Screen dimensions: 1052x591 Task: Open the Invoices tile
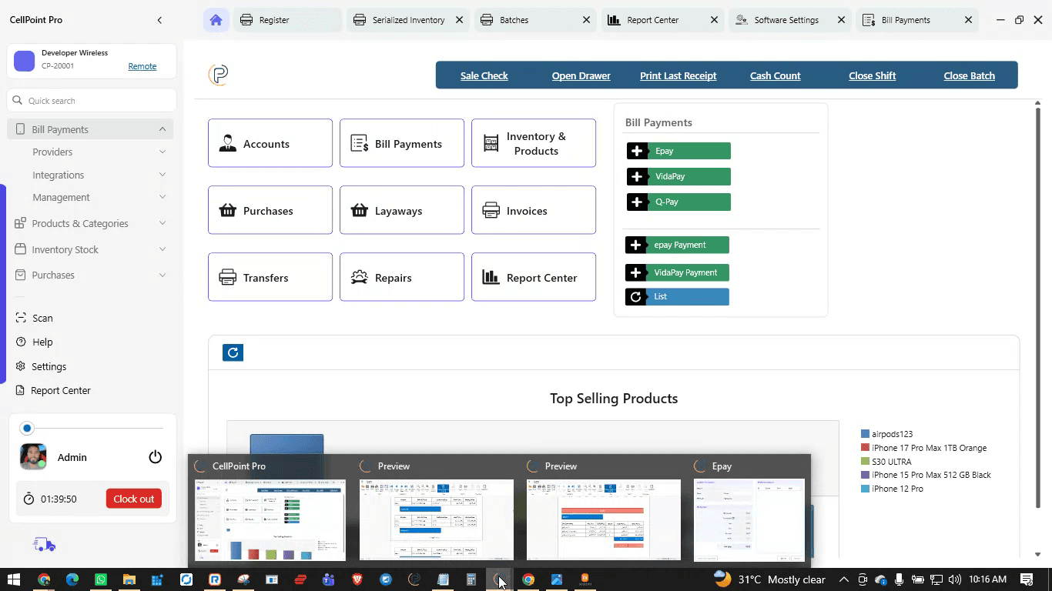pyautogui.click(x=534, y=210)
